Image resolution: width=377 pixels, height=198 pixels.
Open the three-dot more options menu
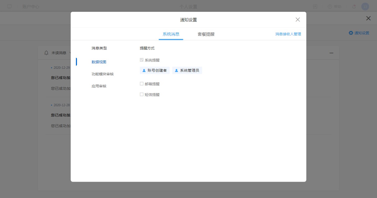click(331, 53)
